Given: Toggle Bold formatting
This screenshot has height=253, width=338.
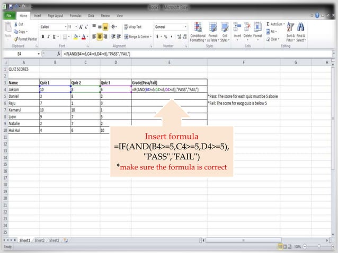Looking at the screenshot, I should click(x=43, y=37).
